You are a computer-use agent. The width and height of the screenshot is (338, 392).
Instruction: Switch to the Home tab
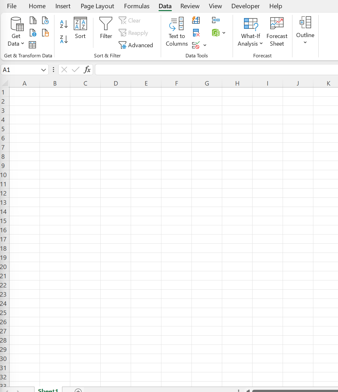pyautogui.click(x=37, y=6)
